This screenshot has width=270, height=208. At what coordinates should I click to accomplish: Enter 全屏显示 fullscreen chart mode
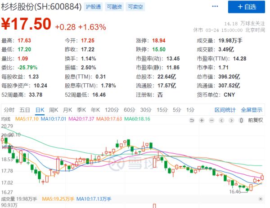pyautogui.click(x=252, y=109)
